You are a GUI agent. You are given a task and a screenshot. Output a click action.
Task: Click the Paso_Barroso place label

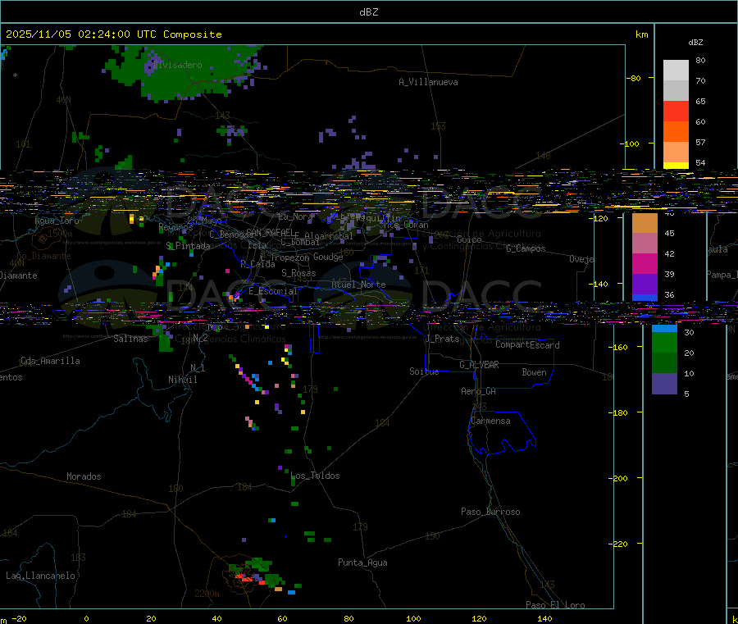490,512
